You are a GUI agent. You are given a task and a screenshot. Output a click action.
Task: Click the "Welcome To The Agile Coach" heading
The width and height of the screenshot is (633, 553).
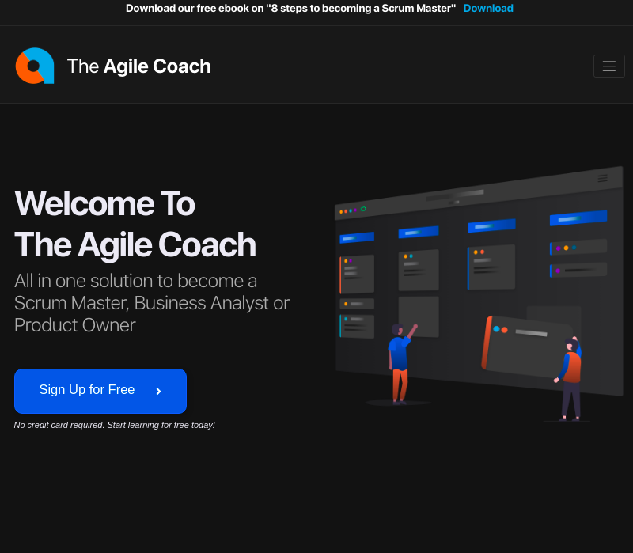[135, 224]
